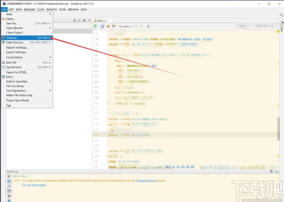This screenshot has width=284, height=202.
Task: Click the Commit checkmark icon
Action: click(x=136, y=26)
